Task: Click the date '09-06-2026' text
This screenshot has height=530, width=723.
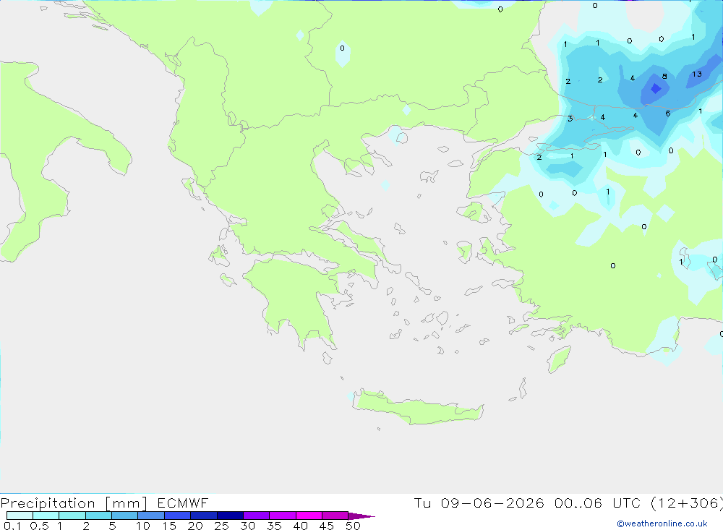Action: coord(492,503)
